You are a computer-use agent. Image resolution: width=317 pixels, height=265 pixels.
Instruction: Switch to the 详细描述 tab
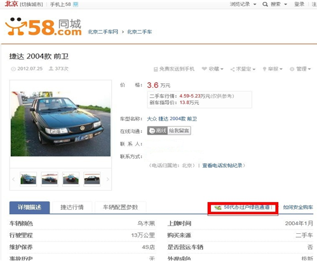click(x=30, y=207)
